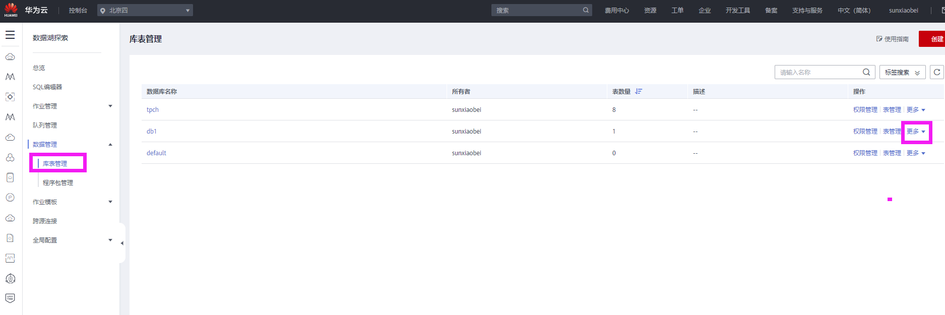Open database default link

[x=156, y=153]
